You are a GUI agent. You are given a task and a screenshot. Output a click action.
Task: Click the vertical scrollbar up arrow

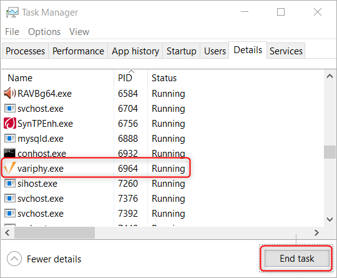pos(330,76)
